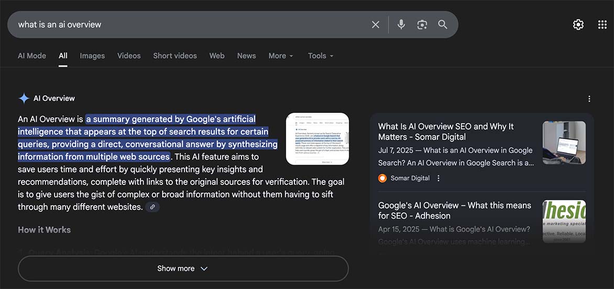Start voice search with microphone icon
The width and height of the screenshot is (614, 289).
click(x=401, y=25)
